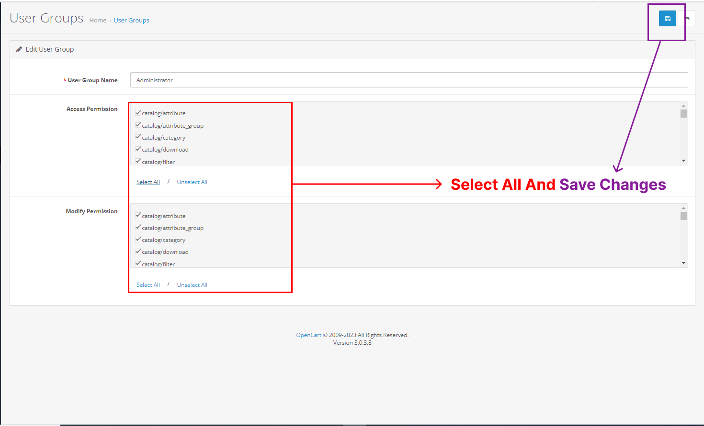Toggle catalog/filter checkbox in Modify Permission
Viewport: 704px width, 426px height.
tap(138, 263)
